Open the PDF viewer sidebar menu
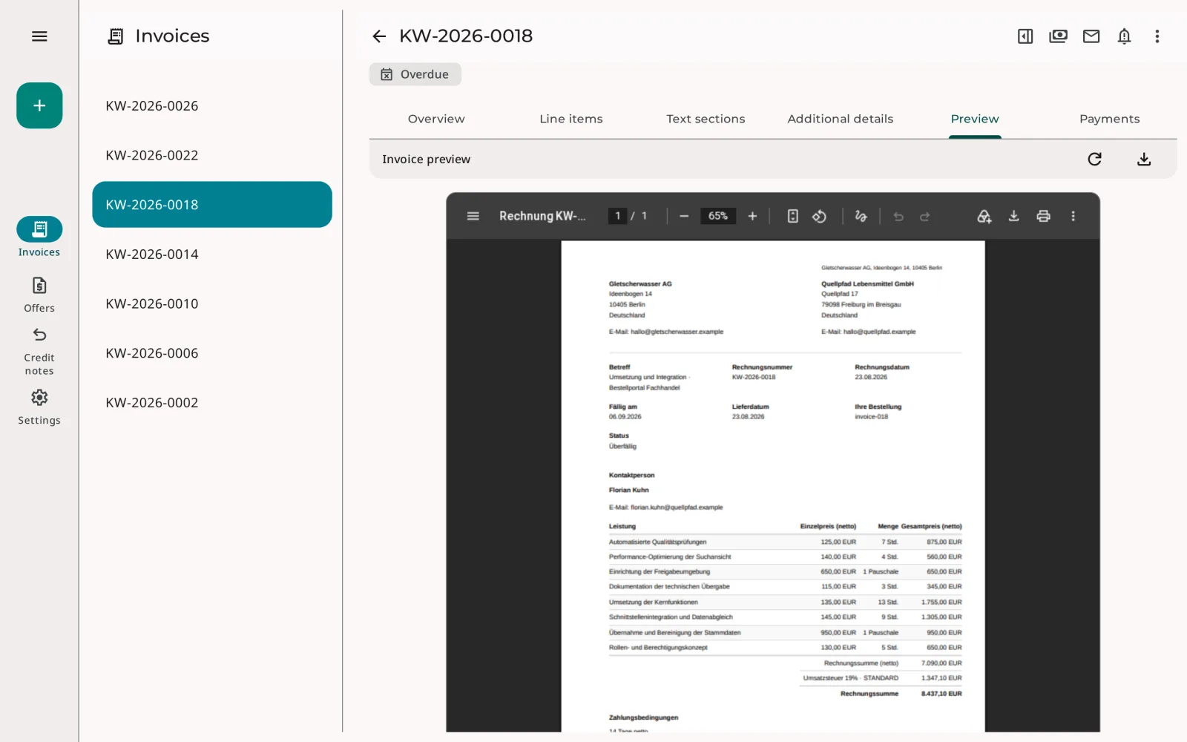 click(x=473, y=216)
